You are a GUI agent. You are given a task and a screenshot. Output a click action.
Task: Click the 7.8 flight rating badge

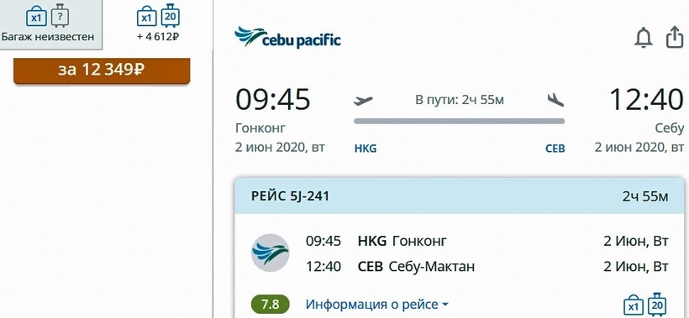coord(271,305)
